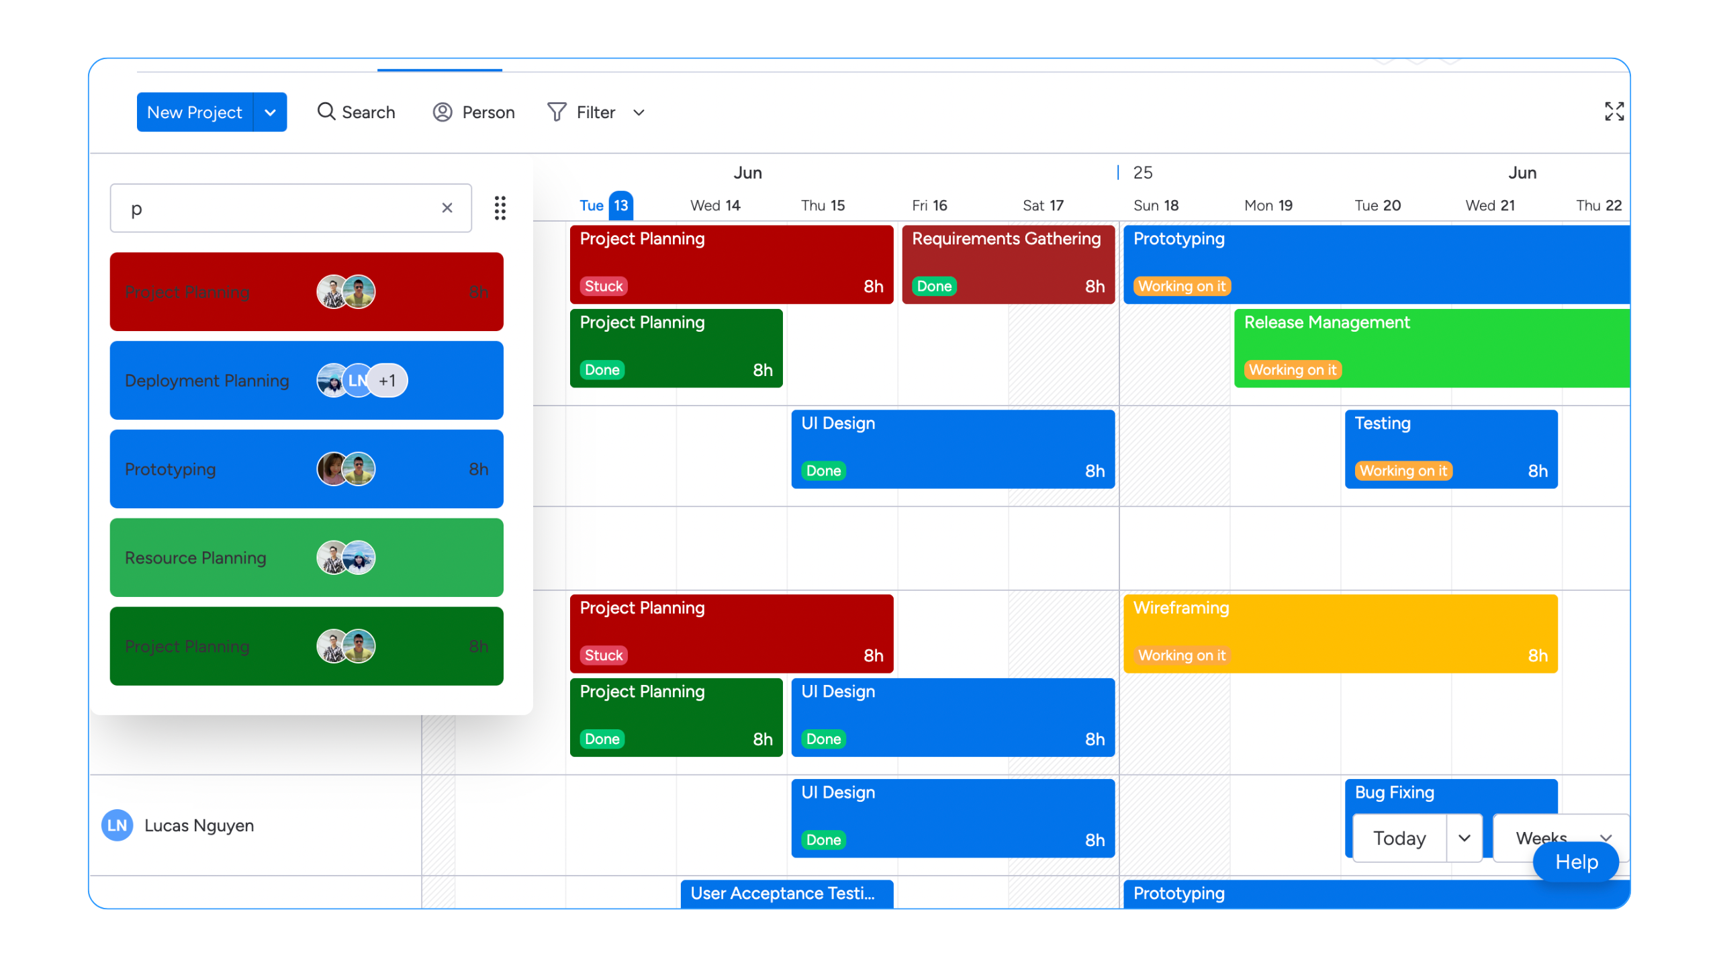Click the New Project button
1719x967 pixels.
pyautogui.click(x=195, y=112)
